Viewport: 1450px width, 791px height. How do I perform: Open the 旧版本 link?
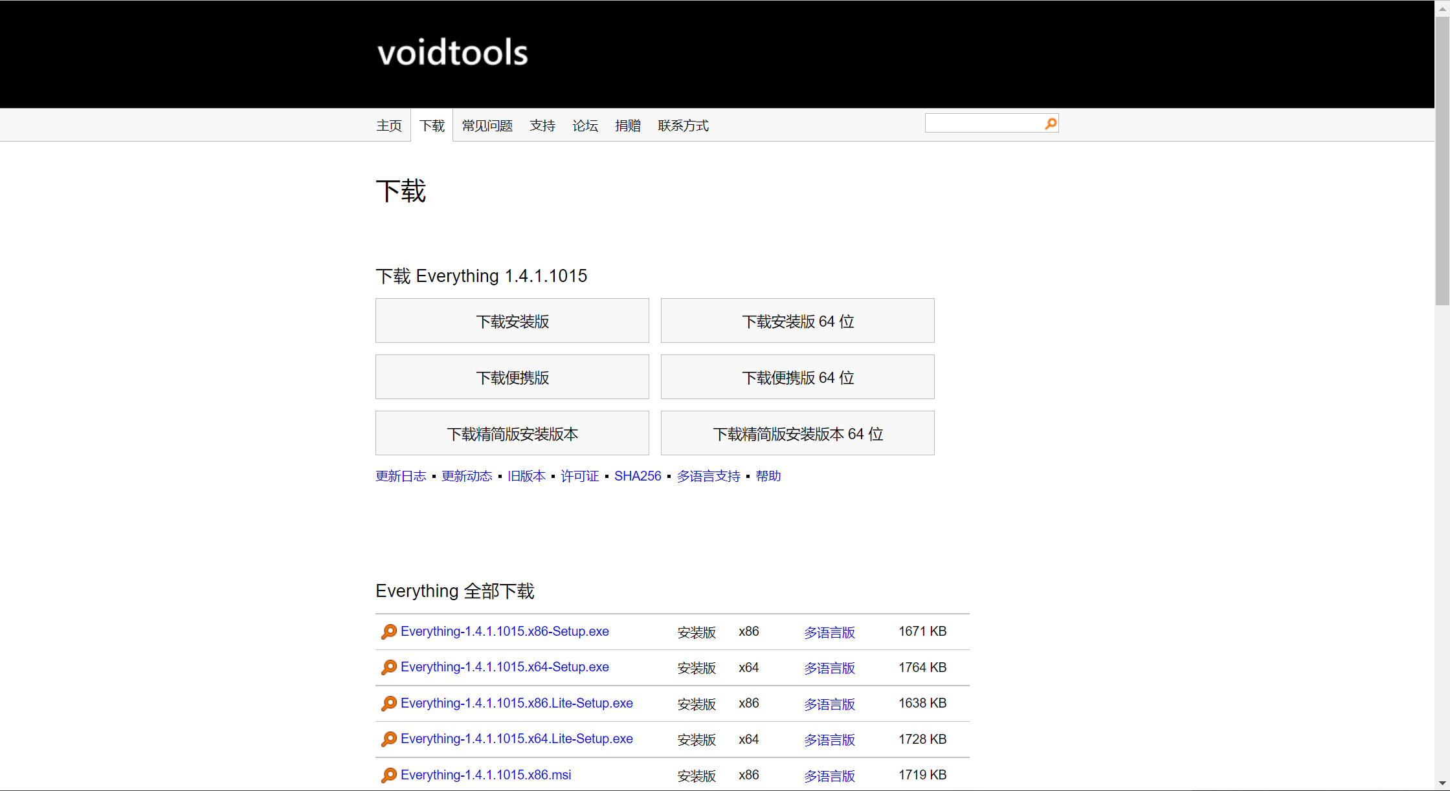[x=526, y=476]
